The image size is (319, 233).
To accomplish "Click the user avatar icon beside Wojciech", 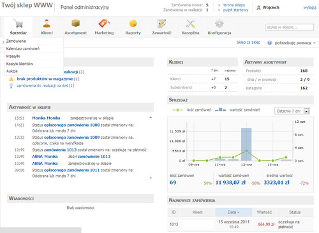I will pos(258,8).
